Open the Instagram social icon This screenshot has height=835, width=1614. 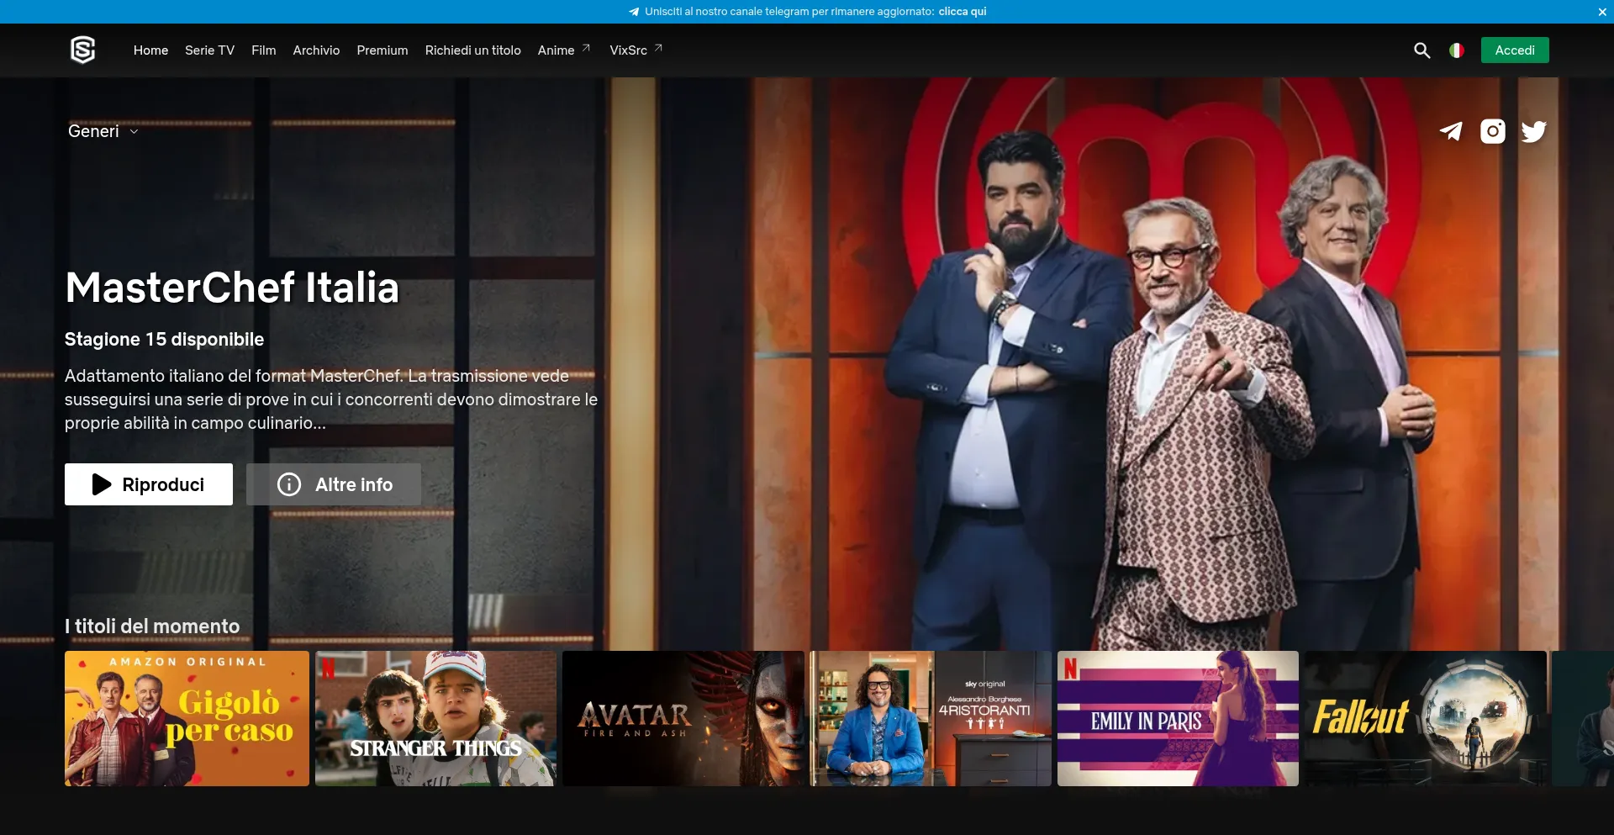point(1493,131)
